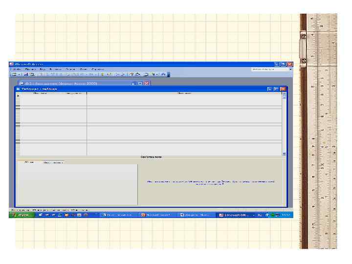Click the system tray clock
The width and height of the screenshot is (352, 264).
click(x=286, y=215)
